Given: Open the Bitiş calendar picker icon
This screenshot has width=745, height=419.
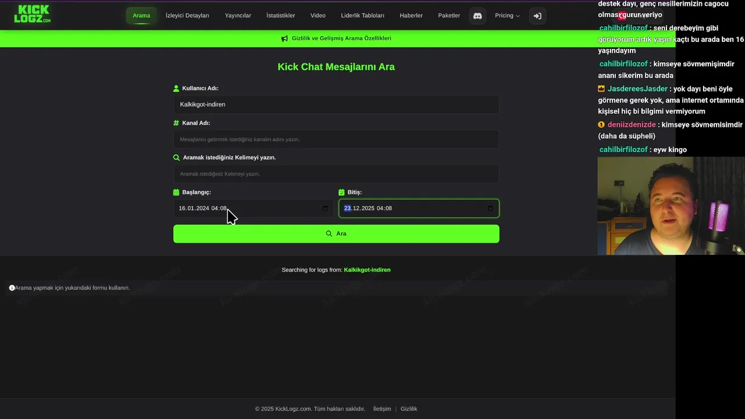Looking at the screenshot, I should (x=490, y=208).
